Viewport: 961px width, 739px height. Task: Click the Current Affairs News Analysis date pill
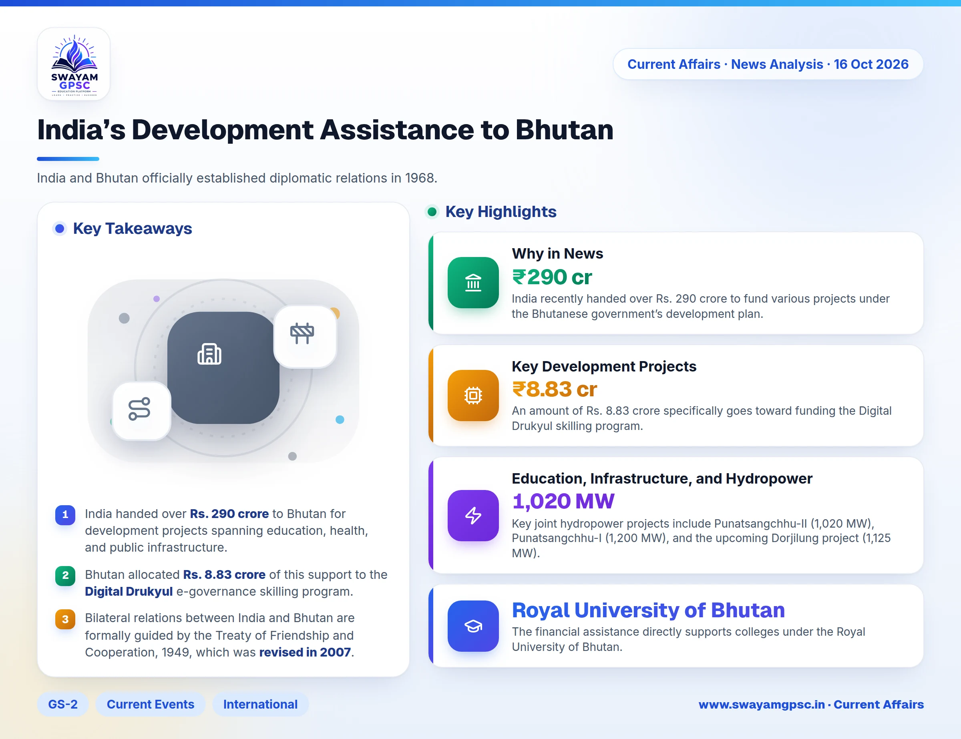tap(768, 64)
